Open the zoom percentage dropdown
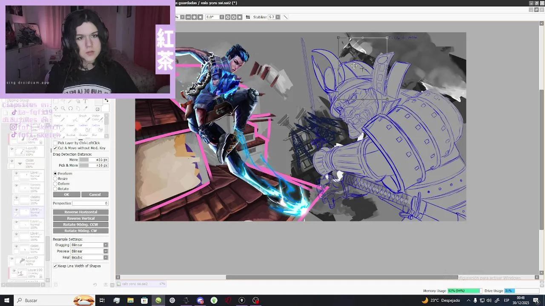 (182, 17)
